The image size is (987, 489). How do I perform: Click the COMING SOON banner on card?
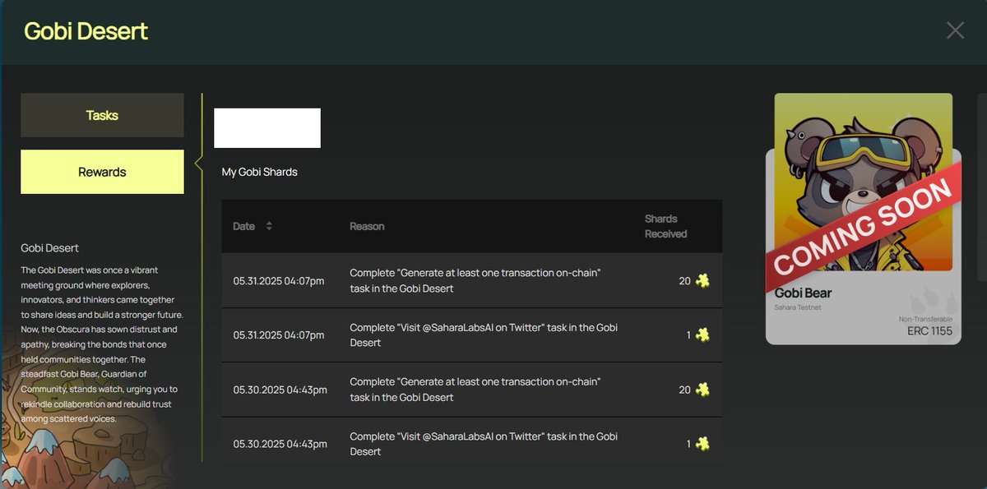(x=863, y=226)
